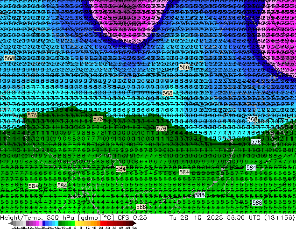Click the legend tick label '24'
The image size is (296, 229).
(101, 228)
